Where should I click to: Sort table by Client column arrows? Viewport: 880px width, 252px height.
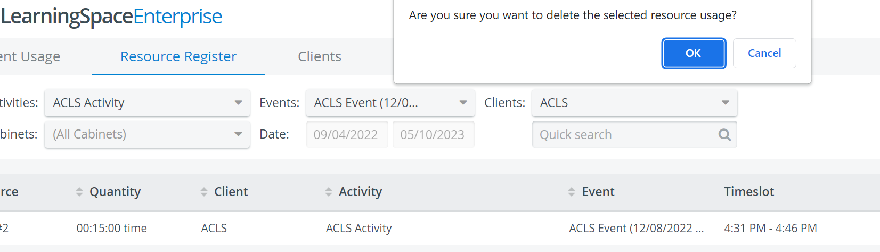pyautogui.click(x=204, y=192)
